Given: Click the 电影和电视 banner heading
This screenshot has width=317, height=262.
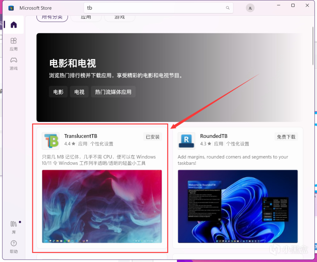Looking at the screenshot, I should (73, 63).
